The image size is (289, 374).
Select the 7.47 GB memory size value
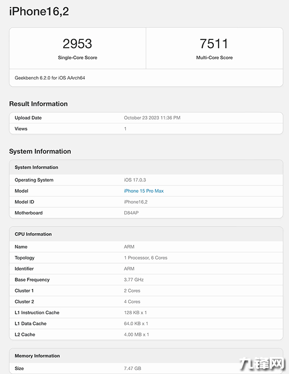[132, 368]
